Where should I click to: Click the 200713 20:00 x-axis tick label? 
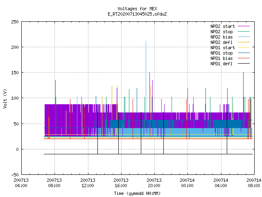click(x=154, y=183)
